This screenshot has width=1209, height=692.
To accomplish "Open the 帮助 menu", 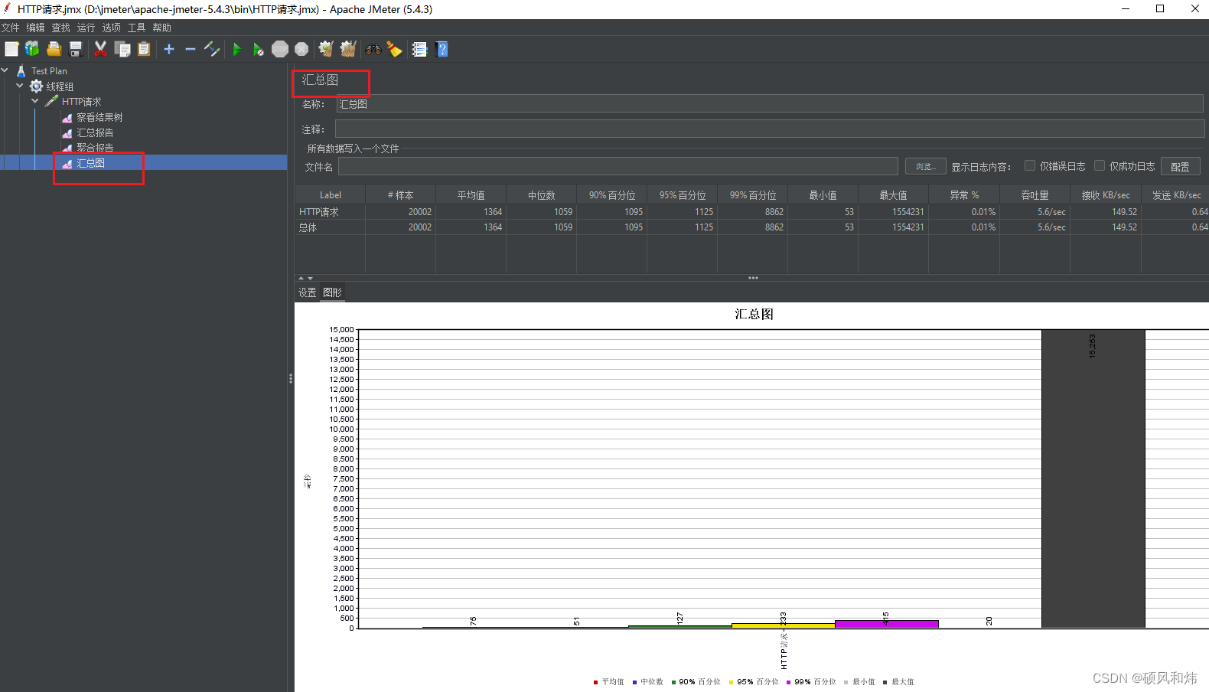I will 161,28.
